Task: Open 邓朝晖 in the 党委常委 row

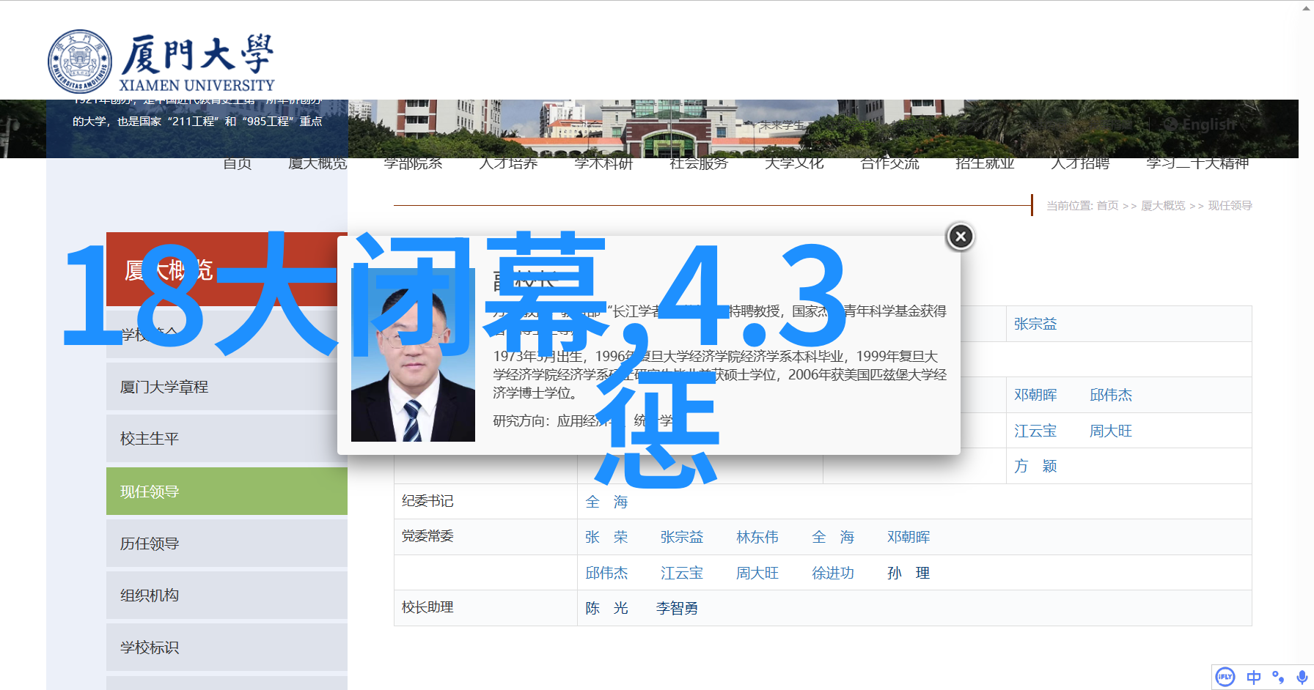Action: point(909,537)
